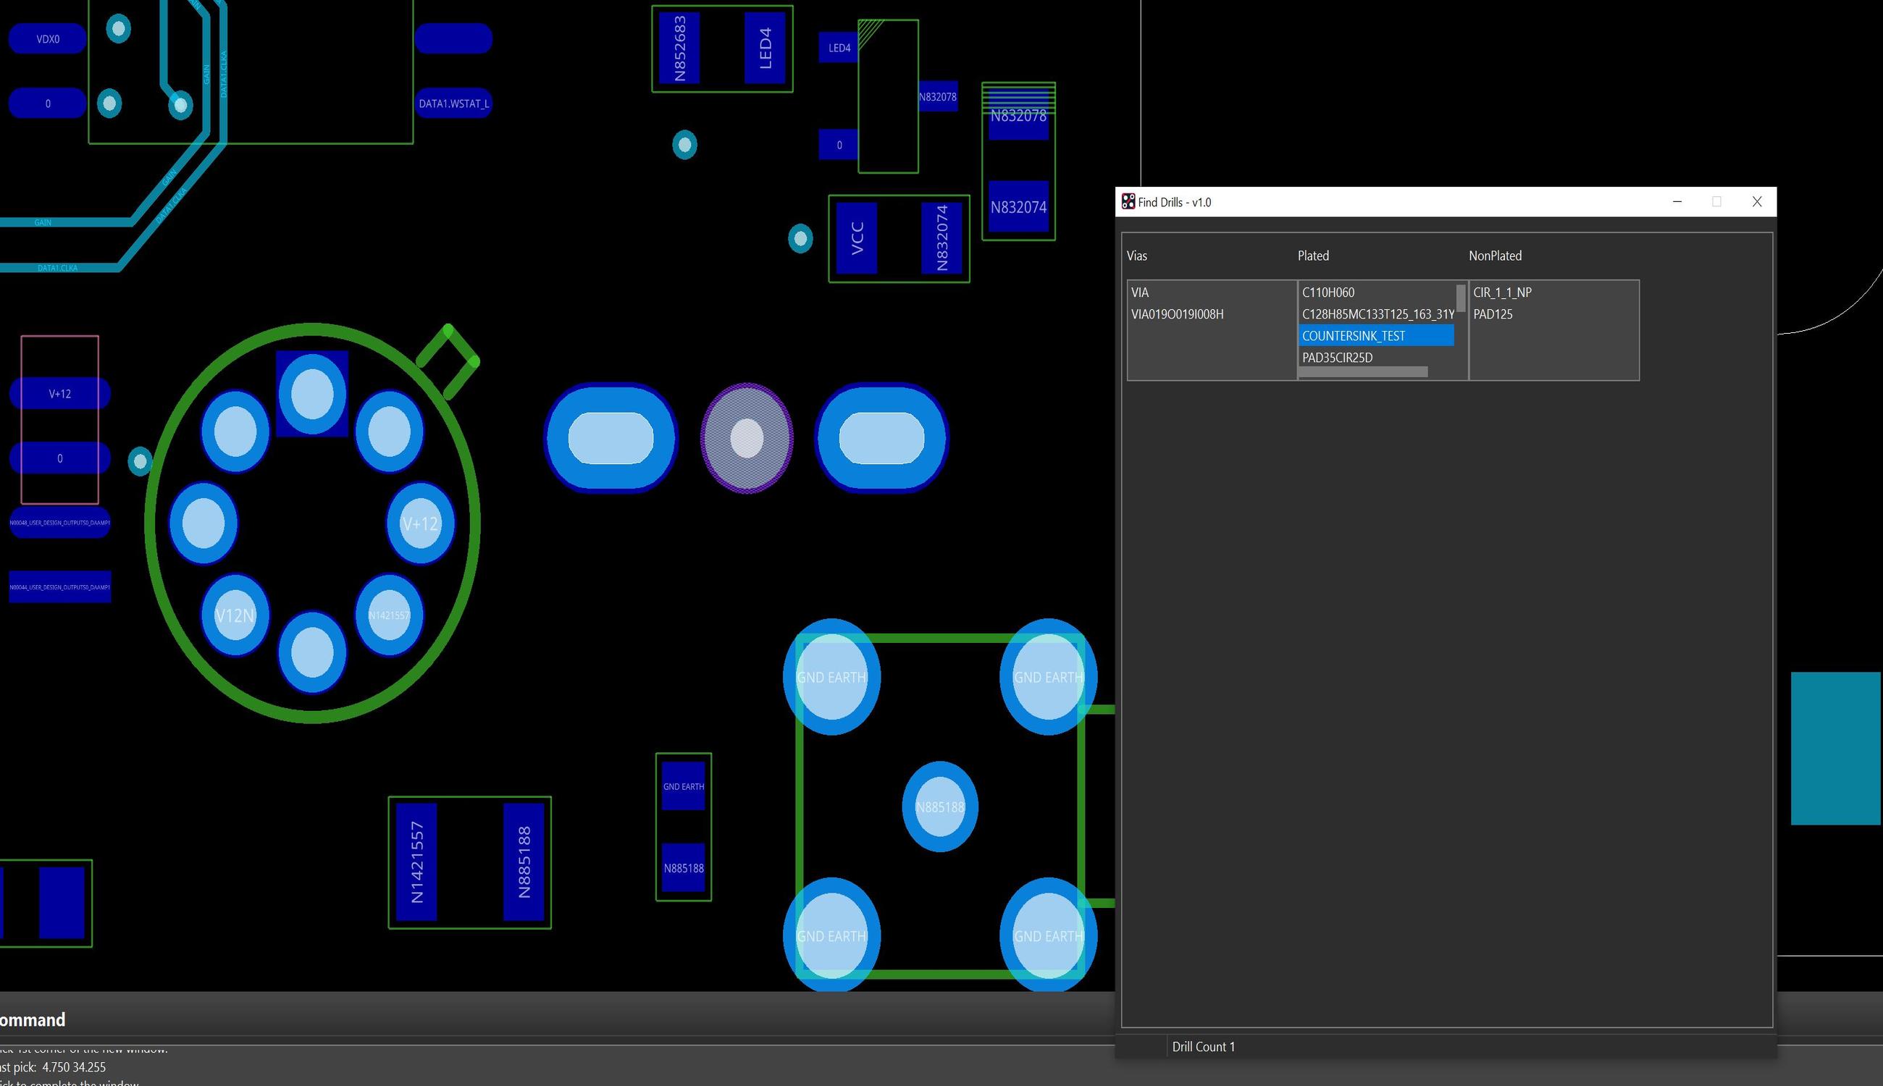The image size is (1883, 1086).
Task: Select the vertical N1421557 rectangular pad
Action: click(x=416, y=862)
